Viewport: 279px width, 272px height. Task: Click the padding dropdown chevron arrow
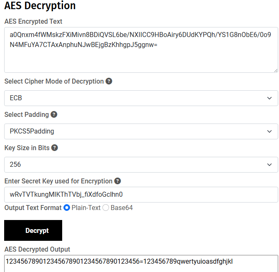(x=269, y=131)
